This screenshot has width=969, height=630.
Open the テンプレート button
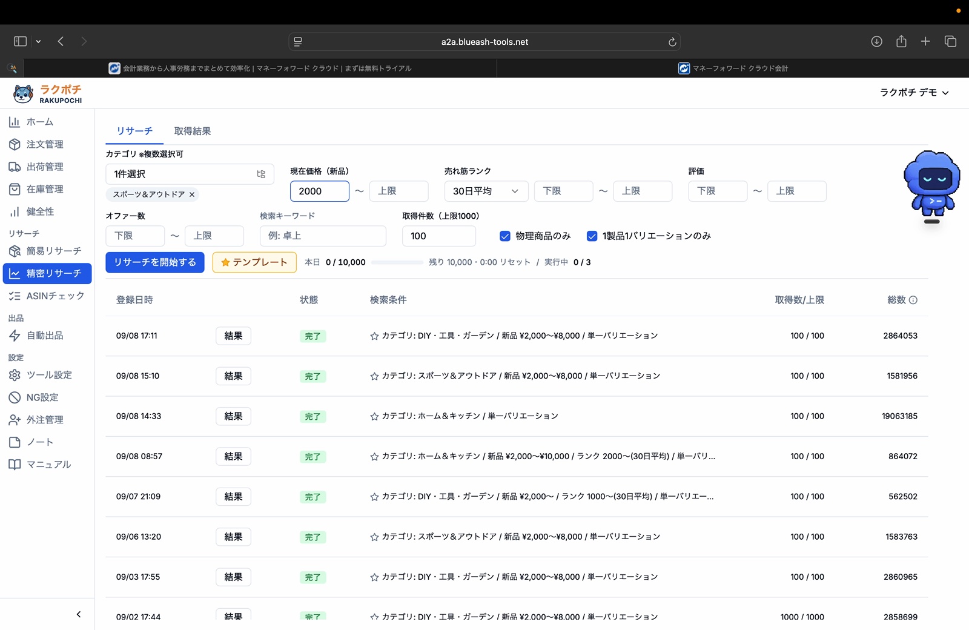pyautogui.click(x=254, y=262)
